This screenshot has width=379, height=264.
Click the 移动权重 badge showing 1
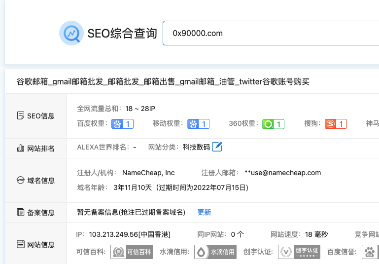click(198, 124)
